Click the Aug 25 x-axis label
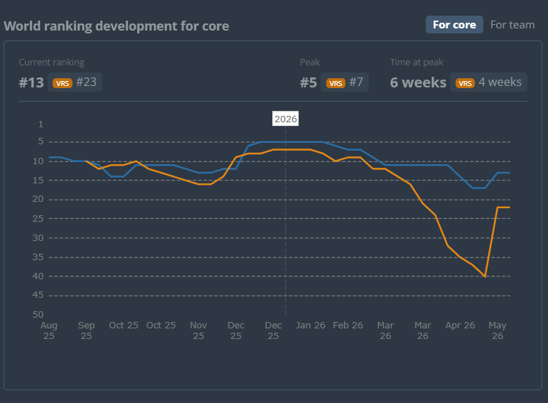This screenshot has width=548, height=403. point(49,331)
